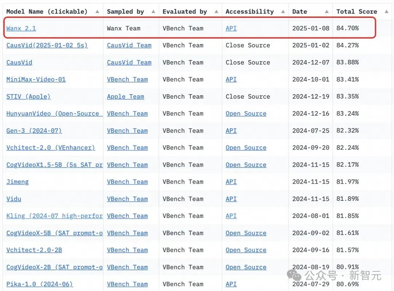Click API link in Wanx 2.1 row

[x=231, y=28]
